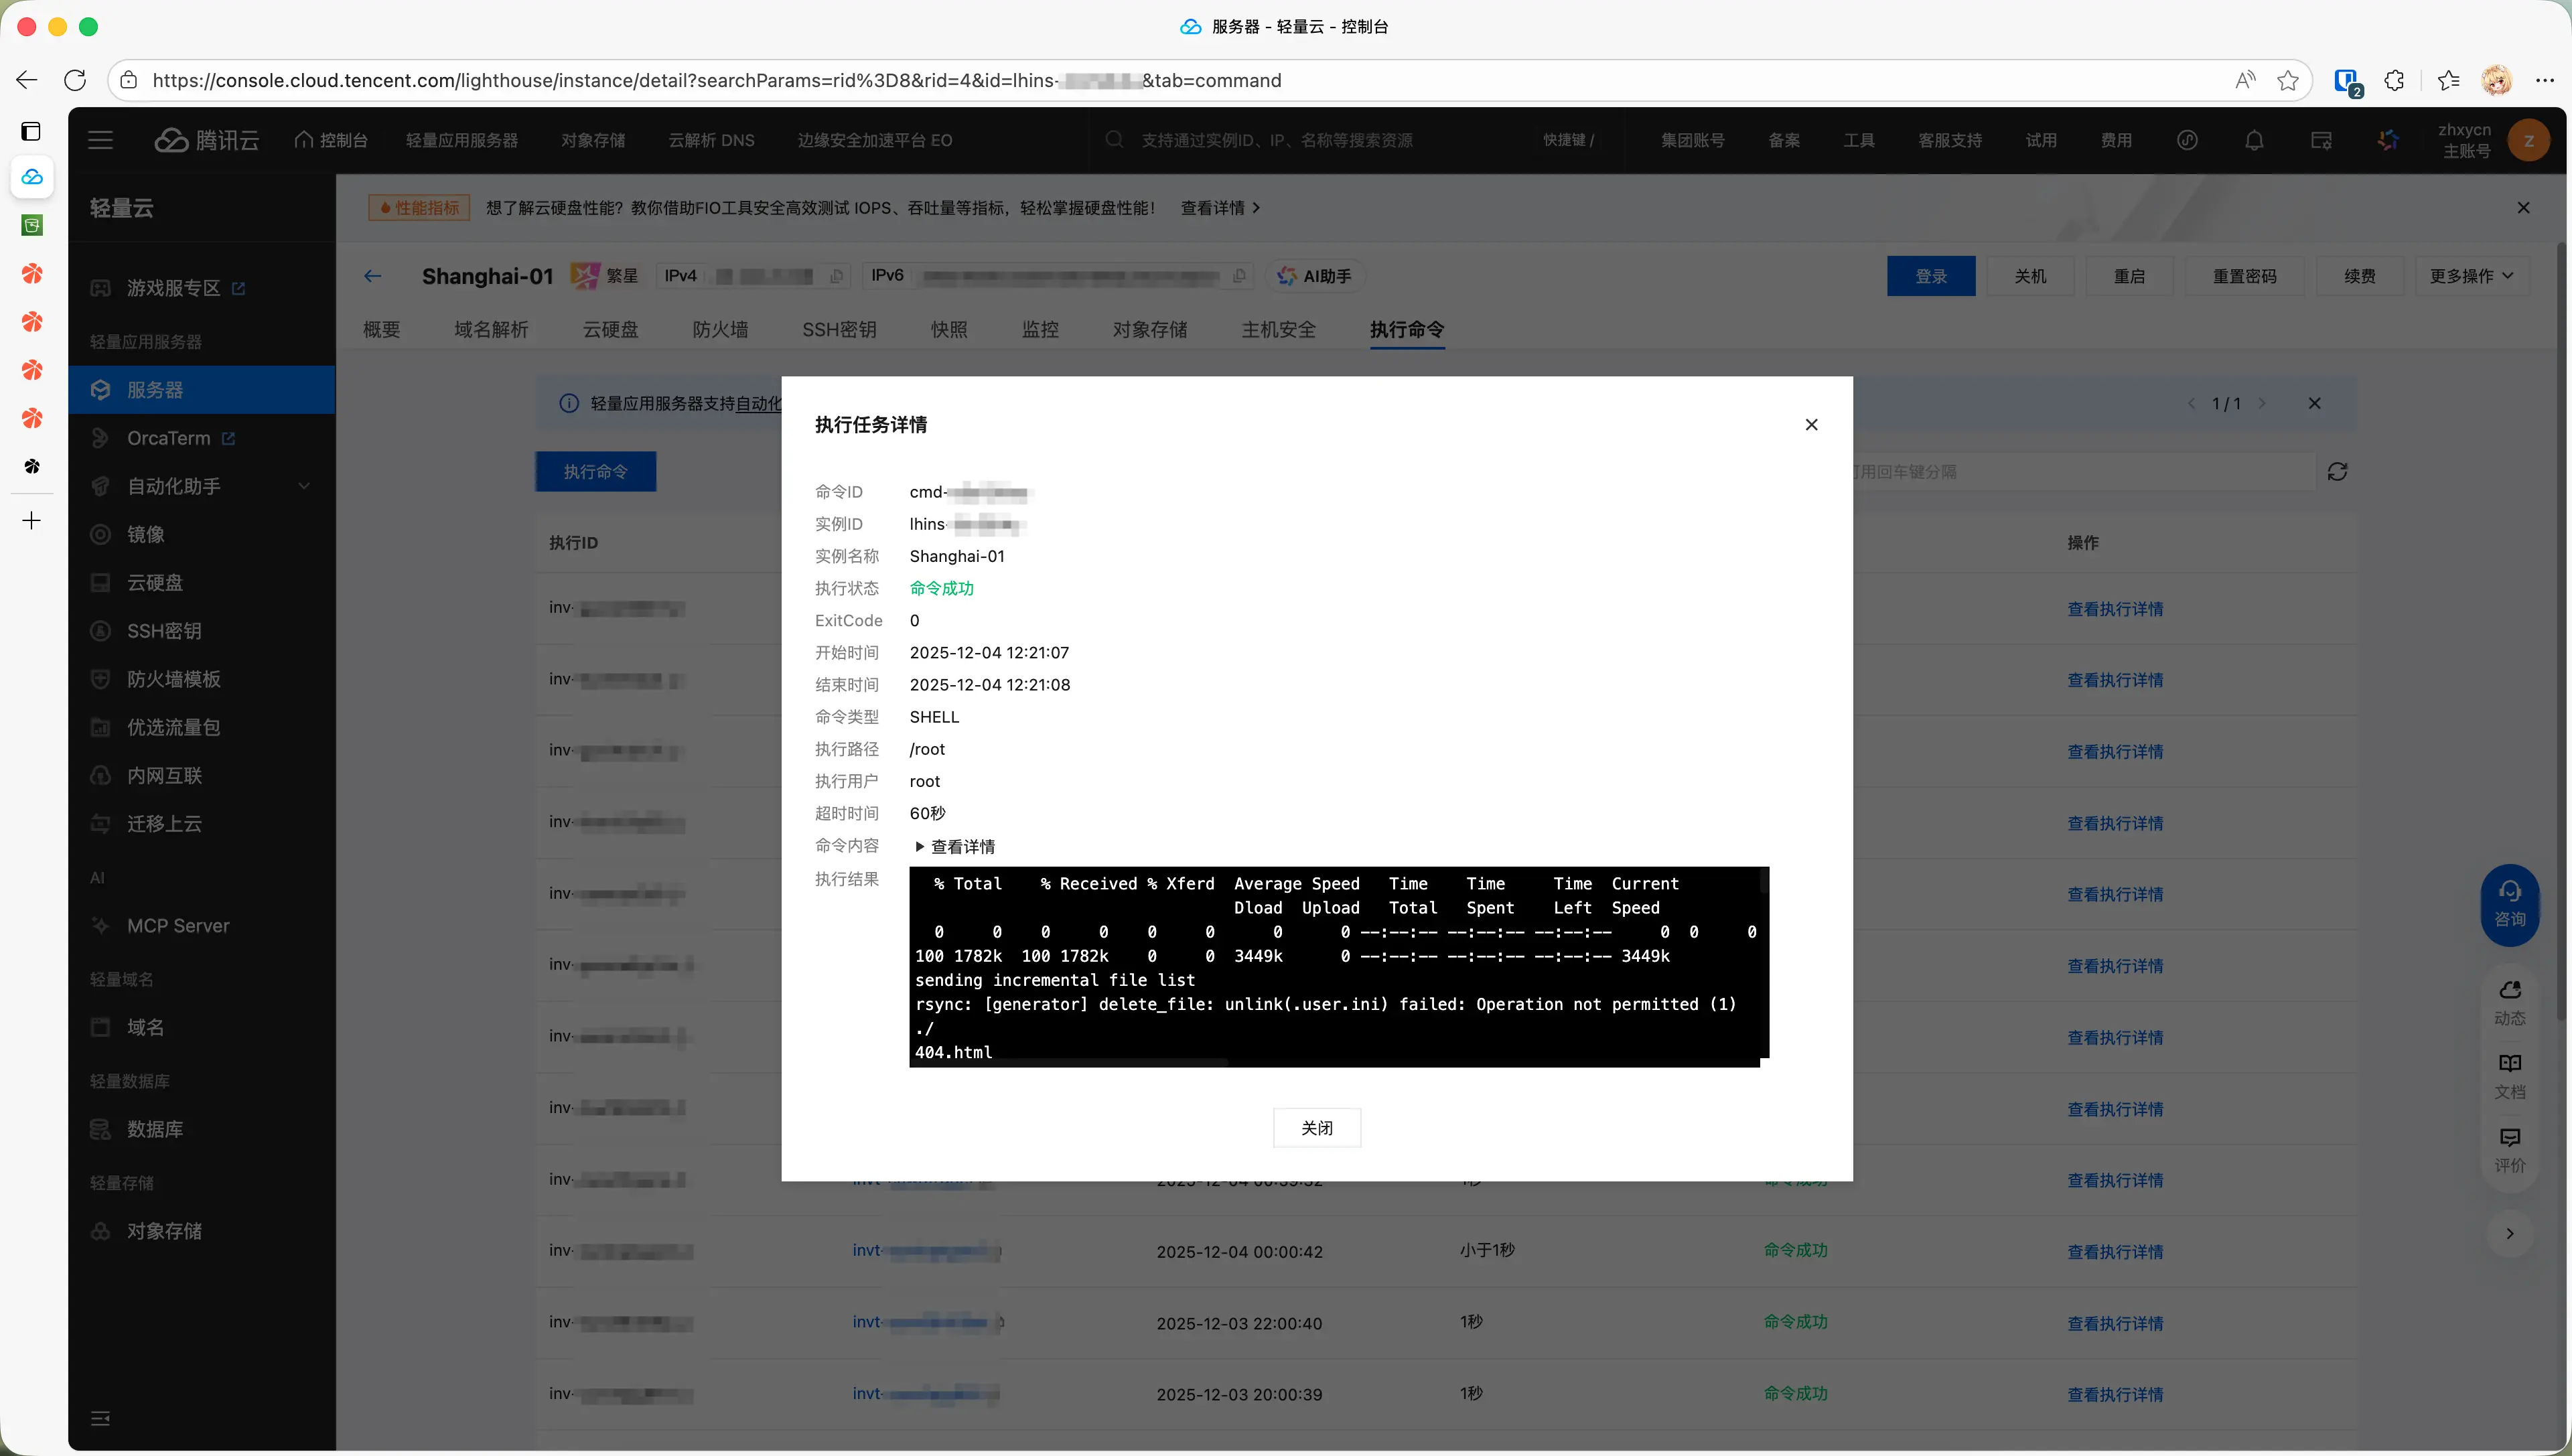Image resolution: width=2572 pixels, height=1456 pixels.
Task: Add the page to favorites with the star icon
Action: tap(2288, 80)
